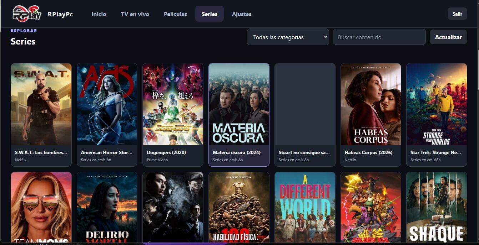Click the title American Horror Stor...
The image size is (479, 245).
107,152
